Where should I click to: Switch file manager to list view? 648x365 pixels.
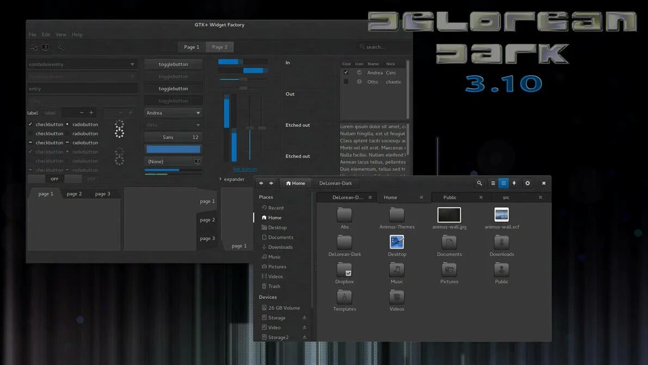493,183
